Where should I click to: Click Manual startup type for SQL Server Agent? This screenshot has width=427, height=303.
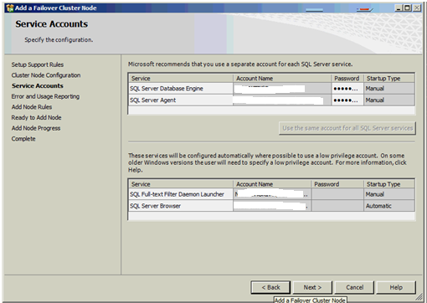click(389, 100)
